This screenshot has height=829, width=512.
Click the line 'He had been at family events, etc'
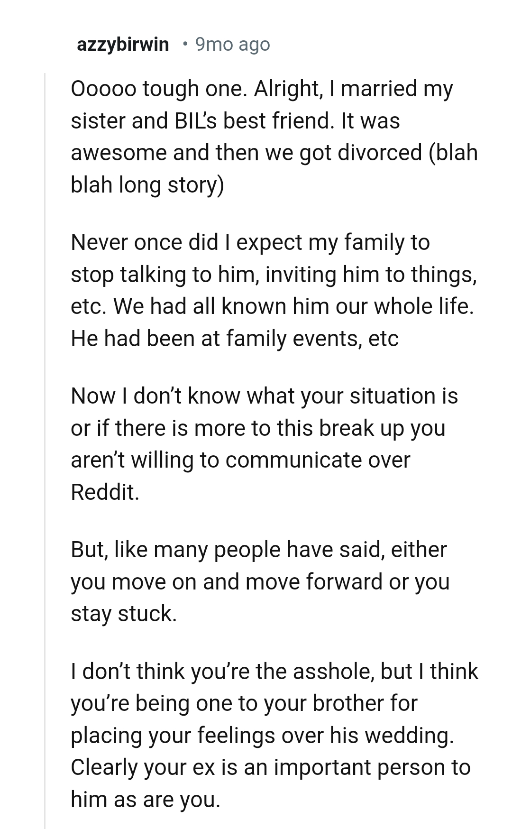[235, 338]
